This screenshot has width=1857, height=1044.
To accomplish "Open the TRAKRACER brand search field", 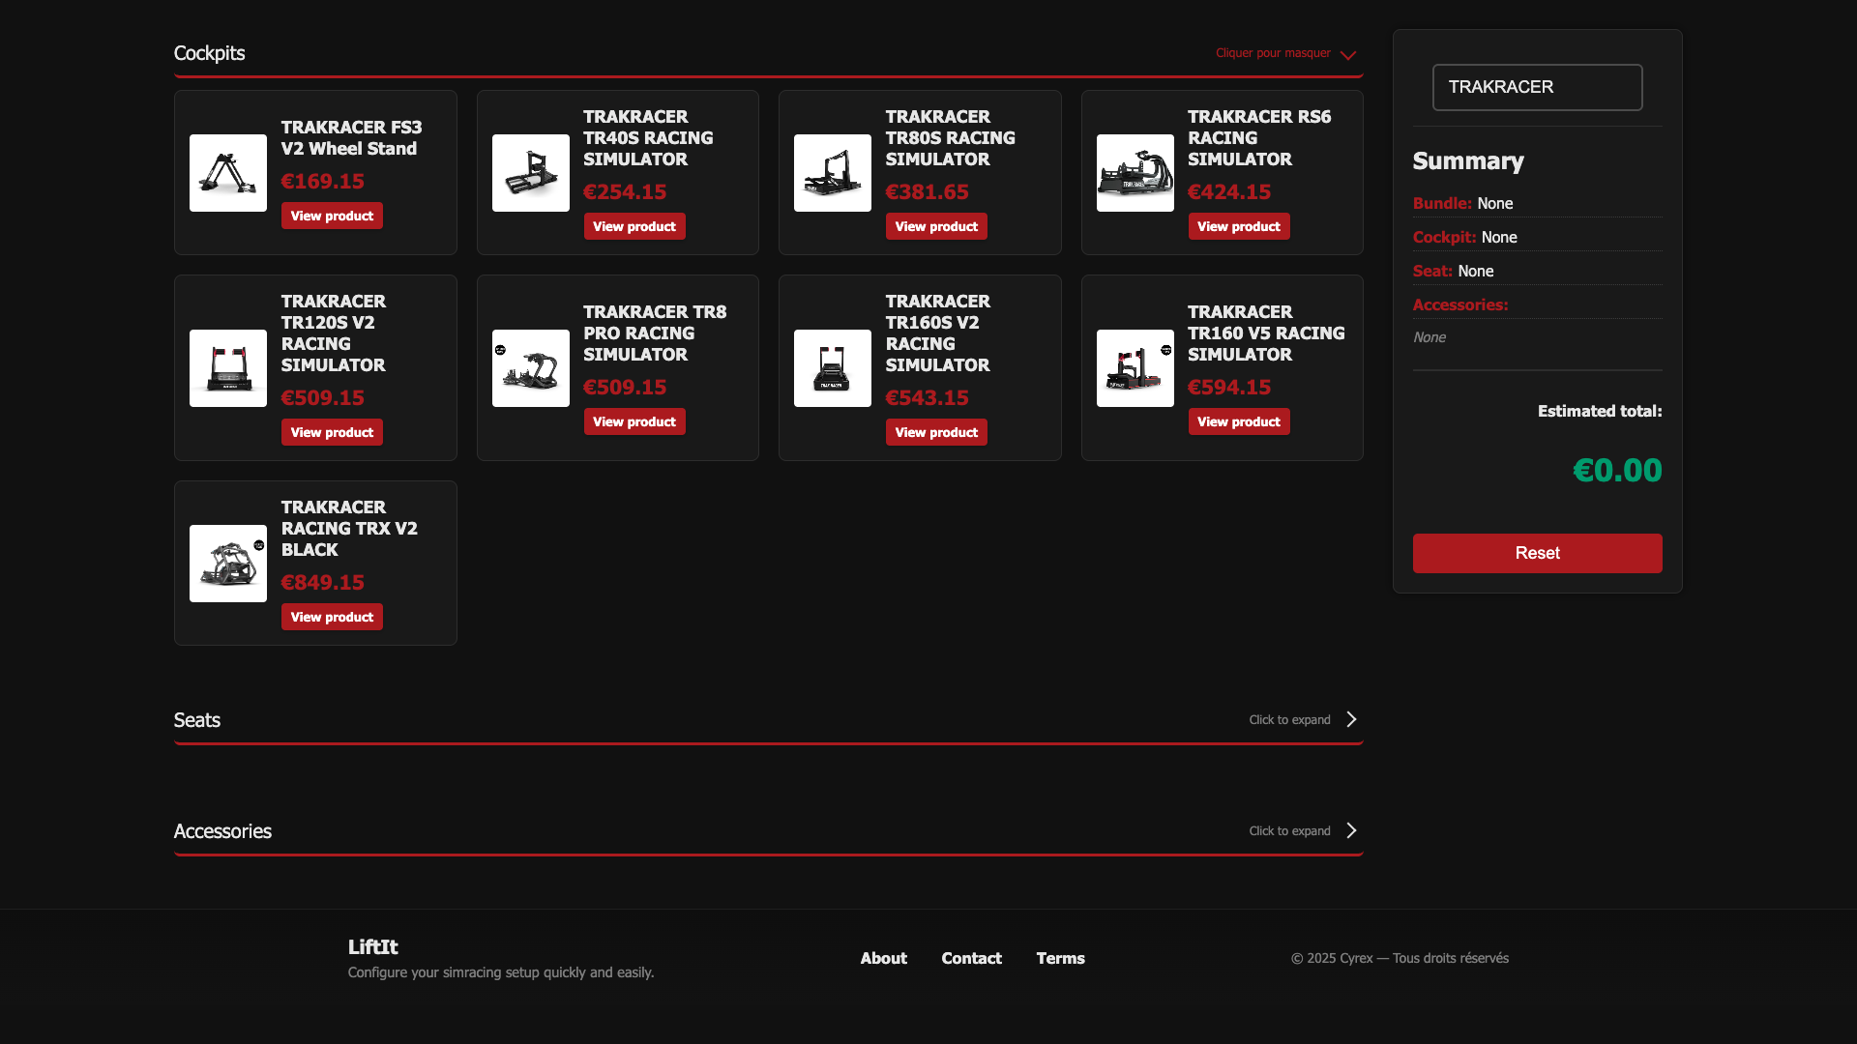I will tap(1537, 87).
